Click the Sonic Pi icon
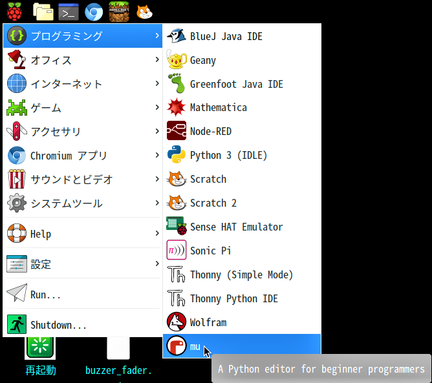The height and width of the screenshot is (383, 432). (177, 250)
